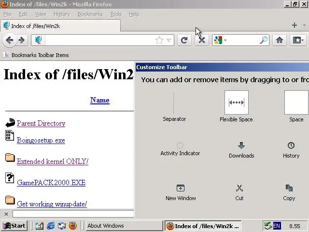The image size is (309, 232).
Task: Select the Copy item
Action: (x=289, y=192)
